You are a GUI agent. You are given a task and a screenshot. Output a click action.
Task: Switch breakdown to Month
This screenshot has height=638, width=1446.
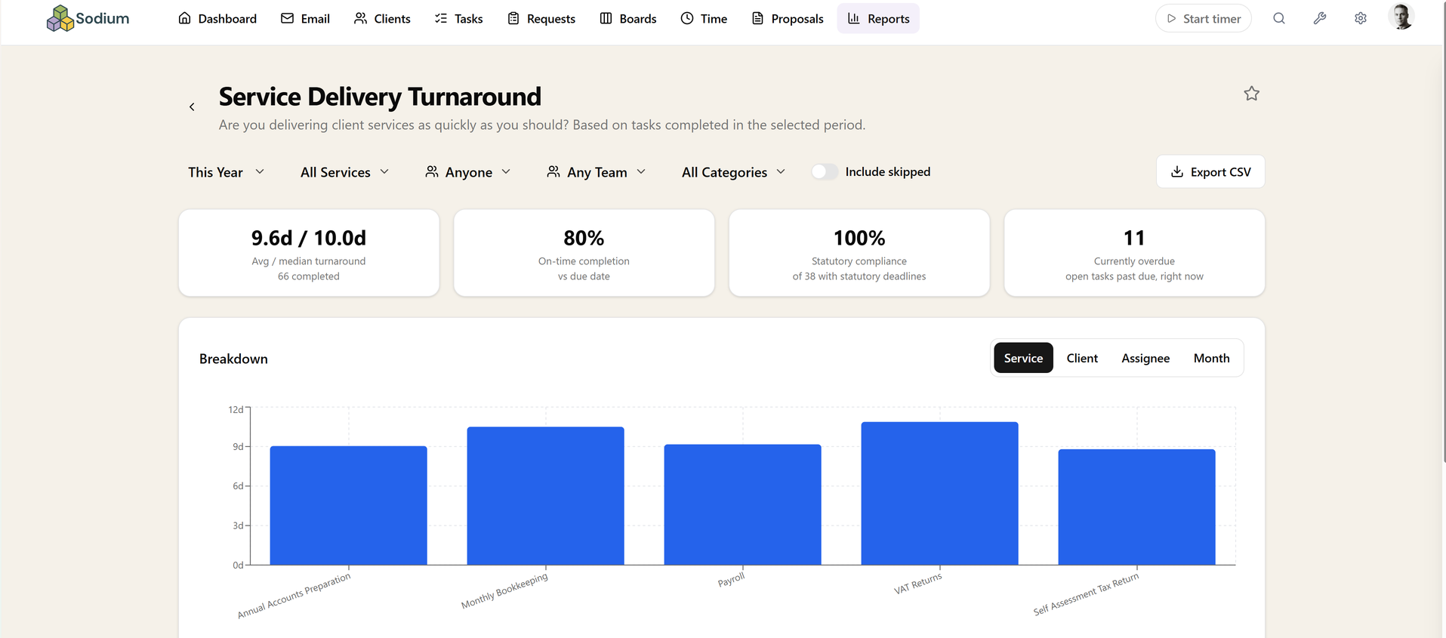click(1211, 358)
